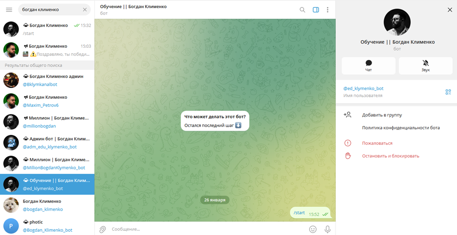Click the 15:32 timestamp in chat list

click(x=86, y=25)
